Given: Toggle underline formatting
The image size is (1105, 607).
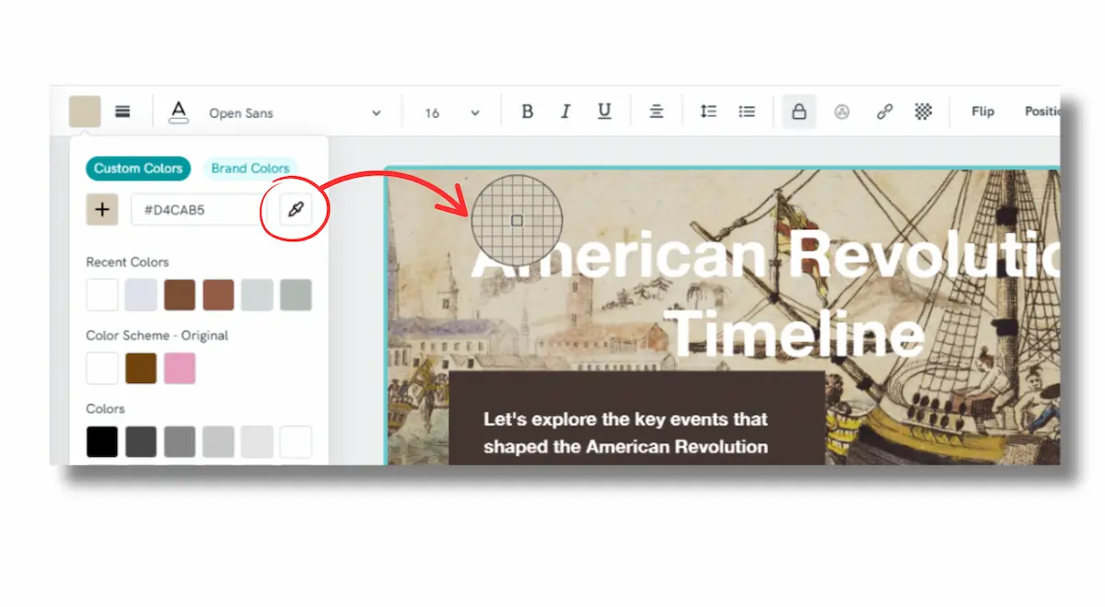Looking at the screenshot, I should point(604,111).
